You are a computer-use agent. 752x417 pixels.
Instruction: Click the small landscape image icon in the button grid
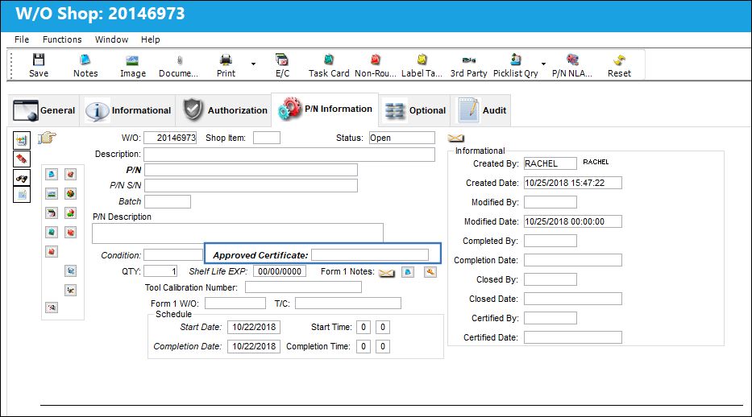[52, 194]
